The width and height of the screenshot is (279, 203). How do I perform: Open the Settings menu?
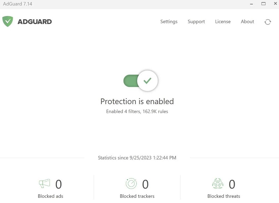[169, 22]
